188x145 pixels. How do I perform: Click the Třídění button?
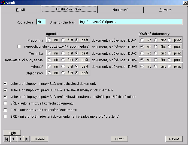(40, 139)
